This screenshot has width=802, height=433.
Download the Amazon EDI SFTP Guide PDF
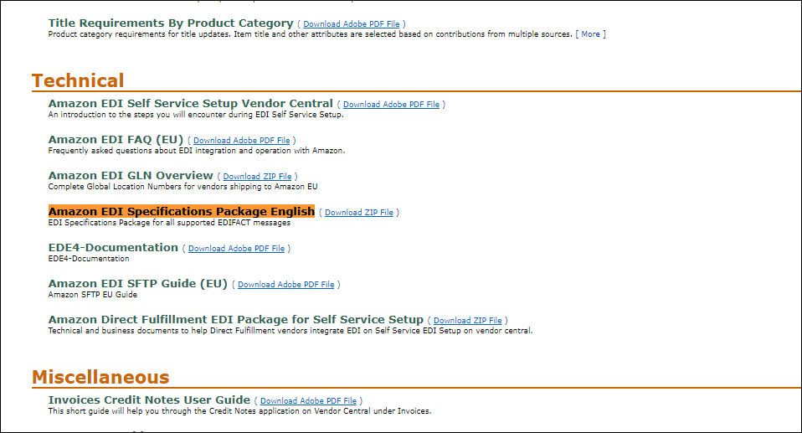coord(286,285)
